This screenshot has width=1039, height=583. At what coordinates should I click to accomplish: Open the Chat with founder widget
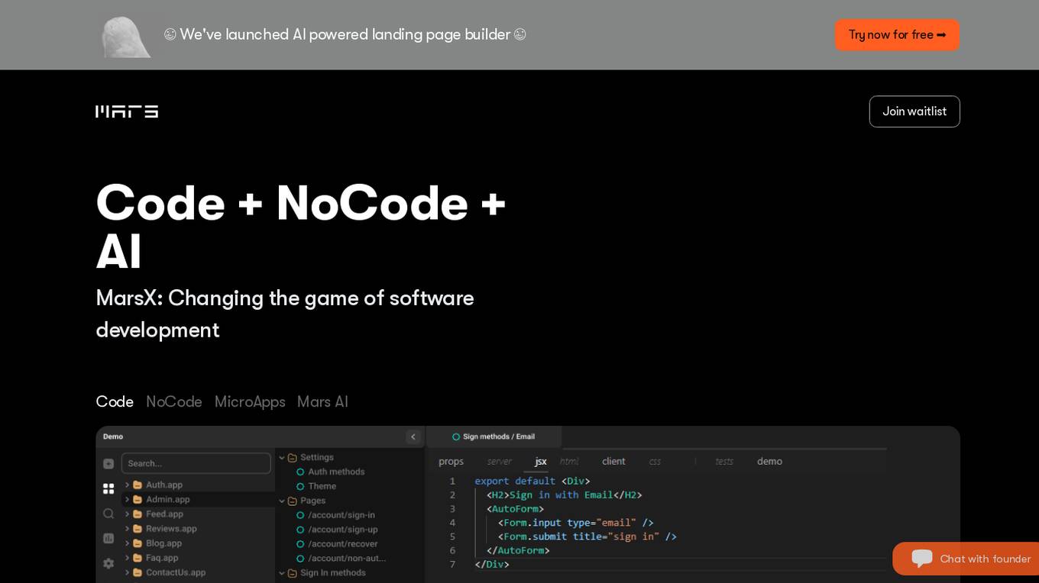966,559
